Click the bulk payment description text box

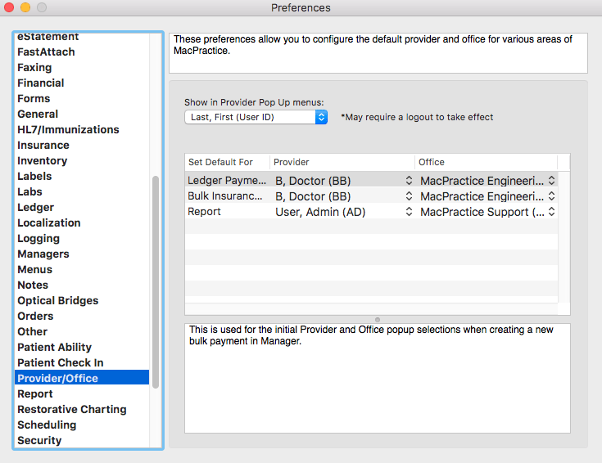[x=378, y=378]
